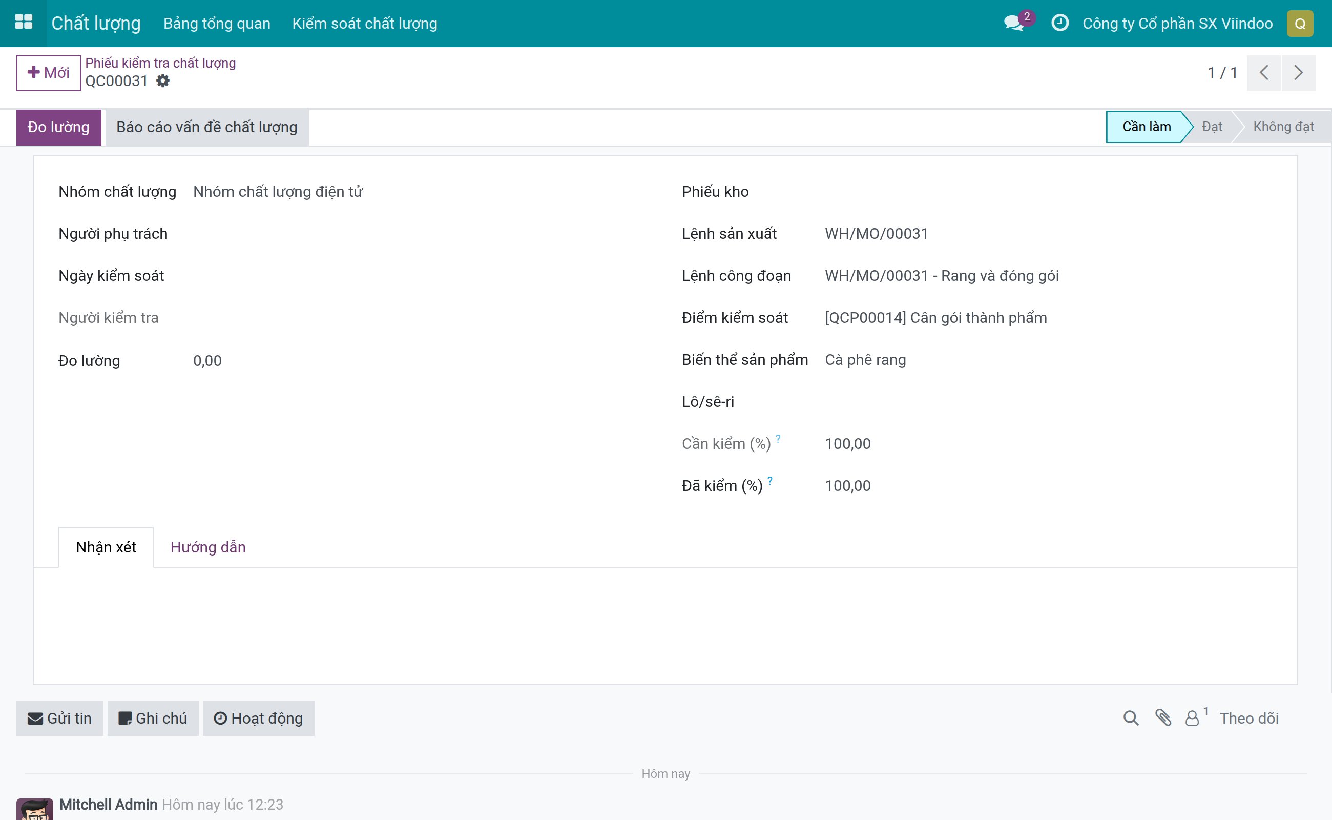Viewport: 1332px width, 820px height.
Task: Click the Đo lường value 0,00
Action: [x=207, y=361]
